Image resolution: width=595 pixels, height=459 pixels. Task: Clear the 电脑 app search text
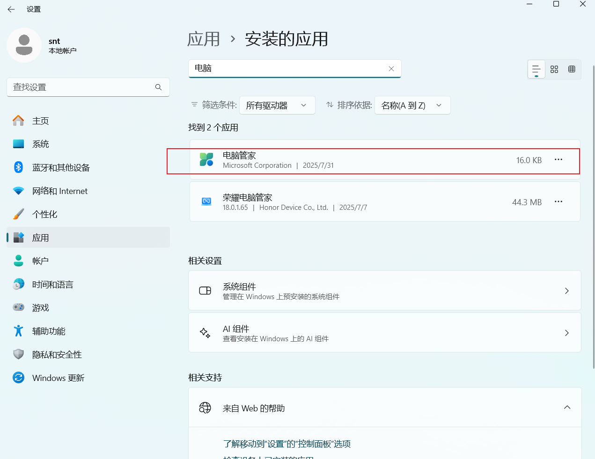(391, 69)
